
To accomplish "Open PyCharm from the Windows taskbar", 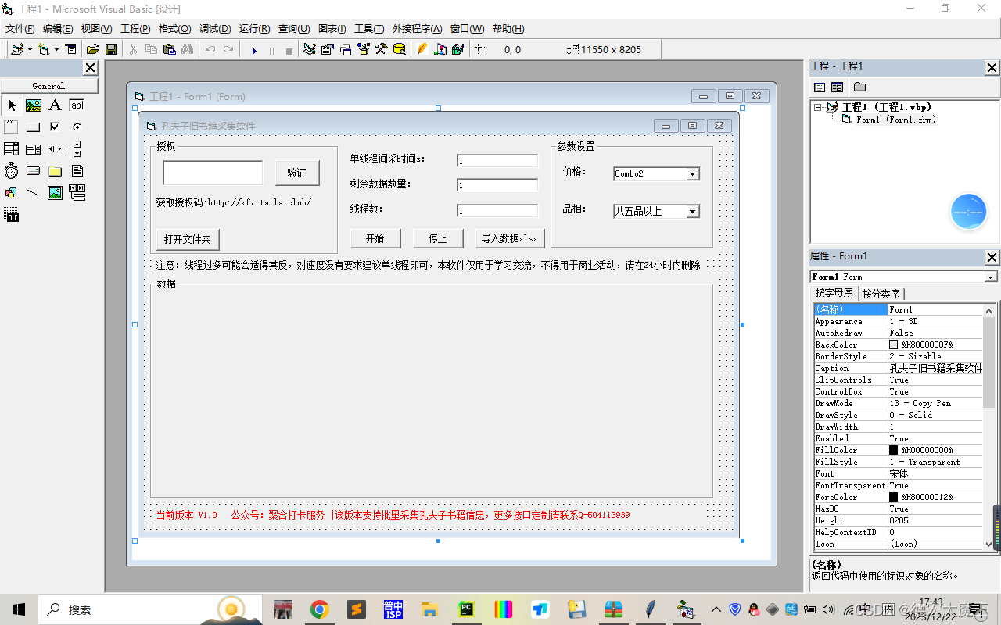I will [467, 609].
